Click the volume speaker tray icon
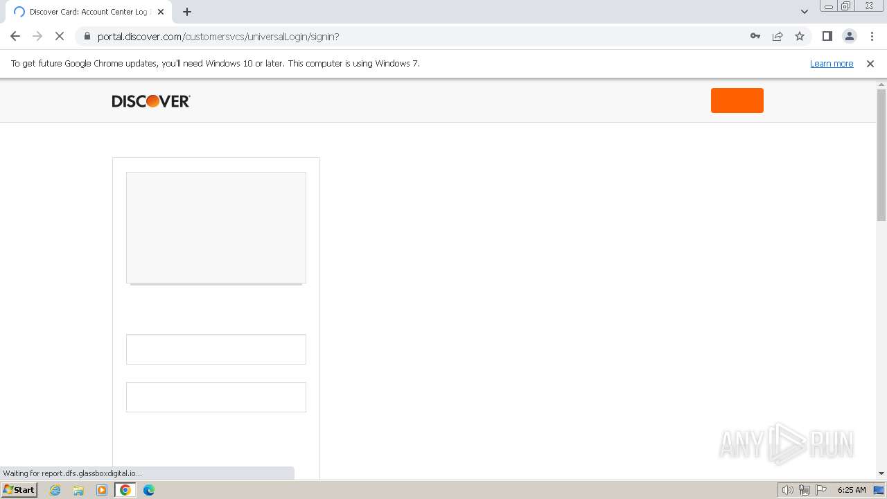 (788, 490)
